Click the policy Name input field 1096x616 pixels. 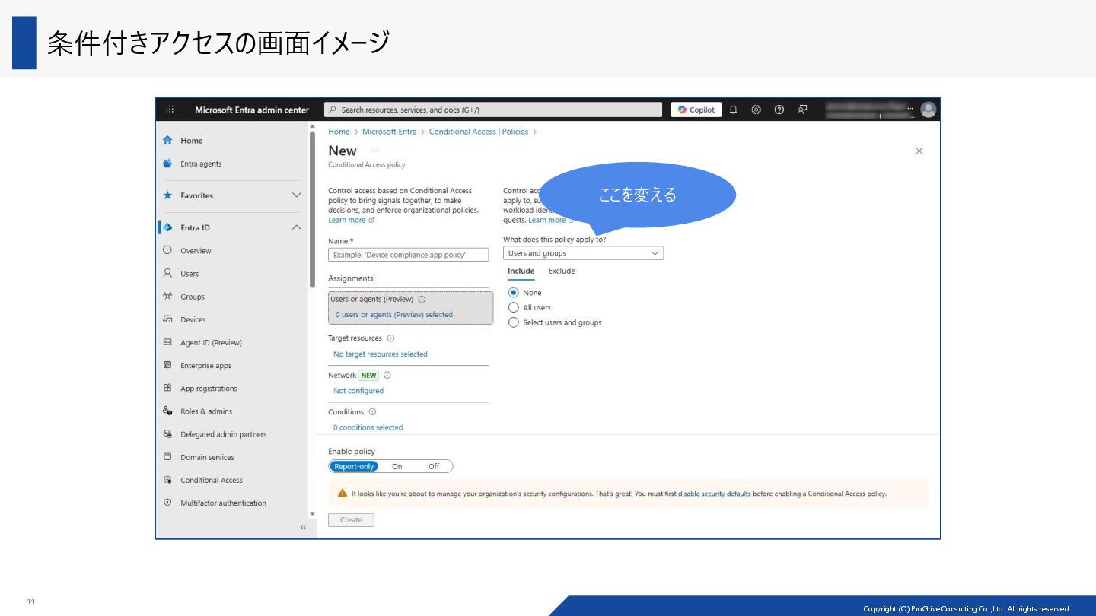(409, 255)
